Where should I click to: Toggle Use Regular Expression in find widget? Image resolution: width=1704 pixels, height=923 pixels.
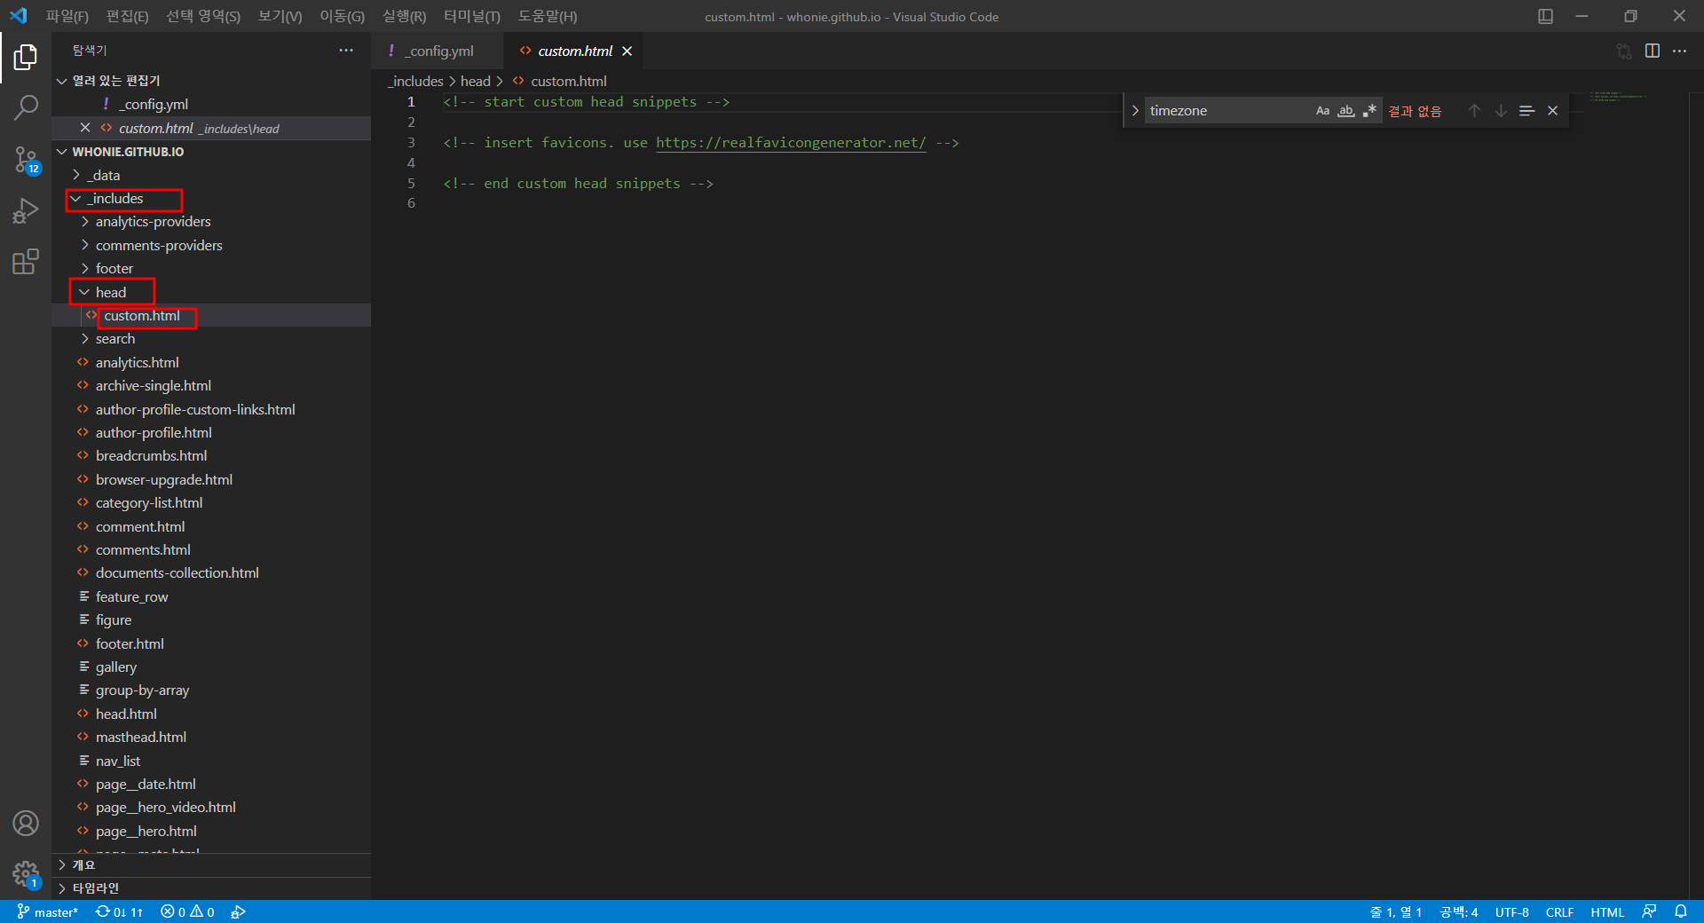pyautogui.click(x=1369, y=111)
